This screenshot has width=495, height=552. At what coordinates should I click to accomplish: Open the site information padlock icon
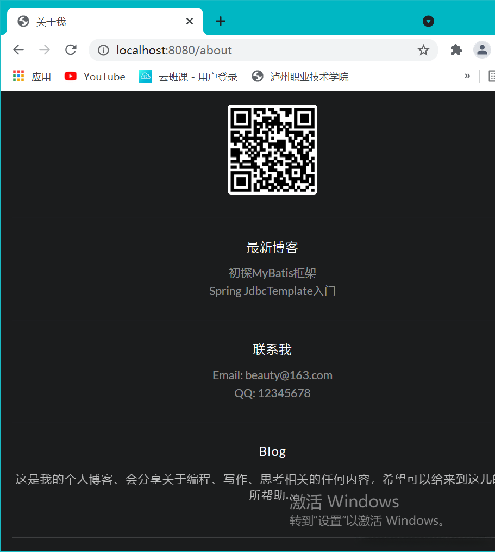tap(103, 49)
